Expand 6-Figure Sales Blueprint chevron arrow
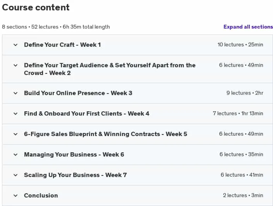This screenshot has height=206, width=273. pyautogui.click(x=15, y=134)
